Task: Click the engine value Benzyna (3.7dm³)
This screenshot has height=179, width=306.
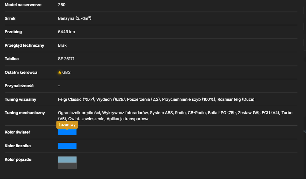Action: (75, 18)
